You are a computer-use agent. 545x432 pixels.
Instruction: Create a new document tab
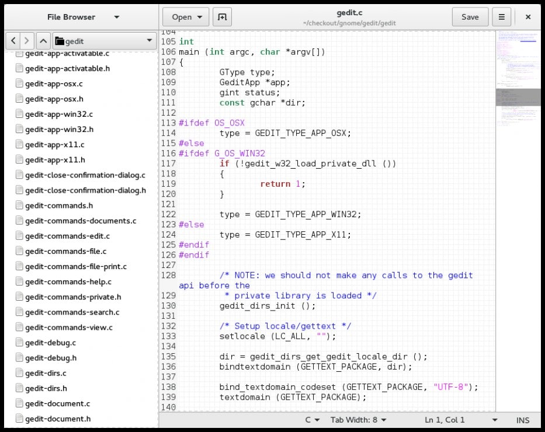click(222, 17)
